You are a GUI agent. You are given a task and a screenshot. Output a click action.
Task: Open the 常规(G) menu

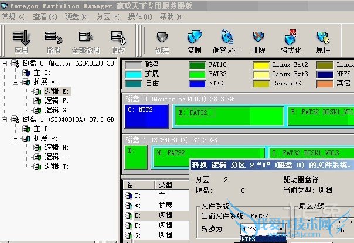[x=13, y=17]
